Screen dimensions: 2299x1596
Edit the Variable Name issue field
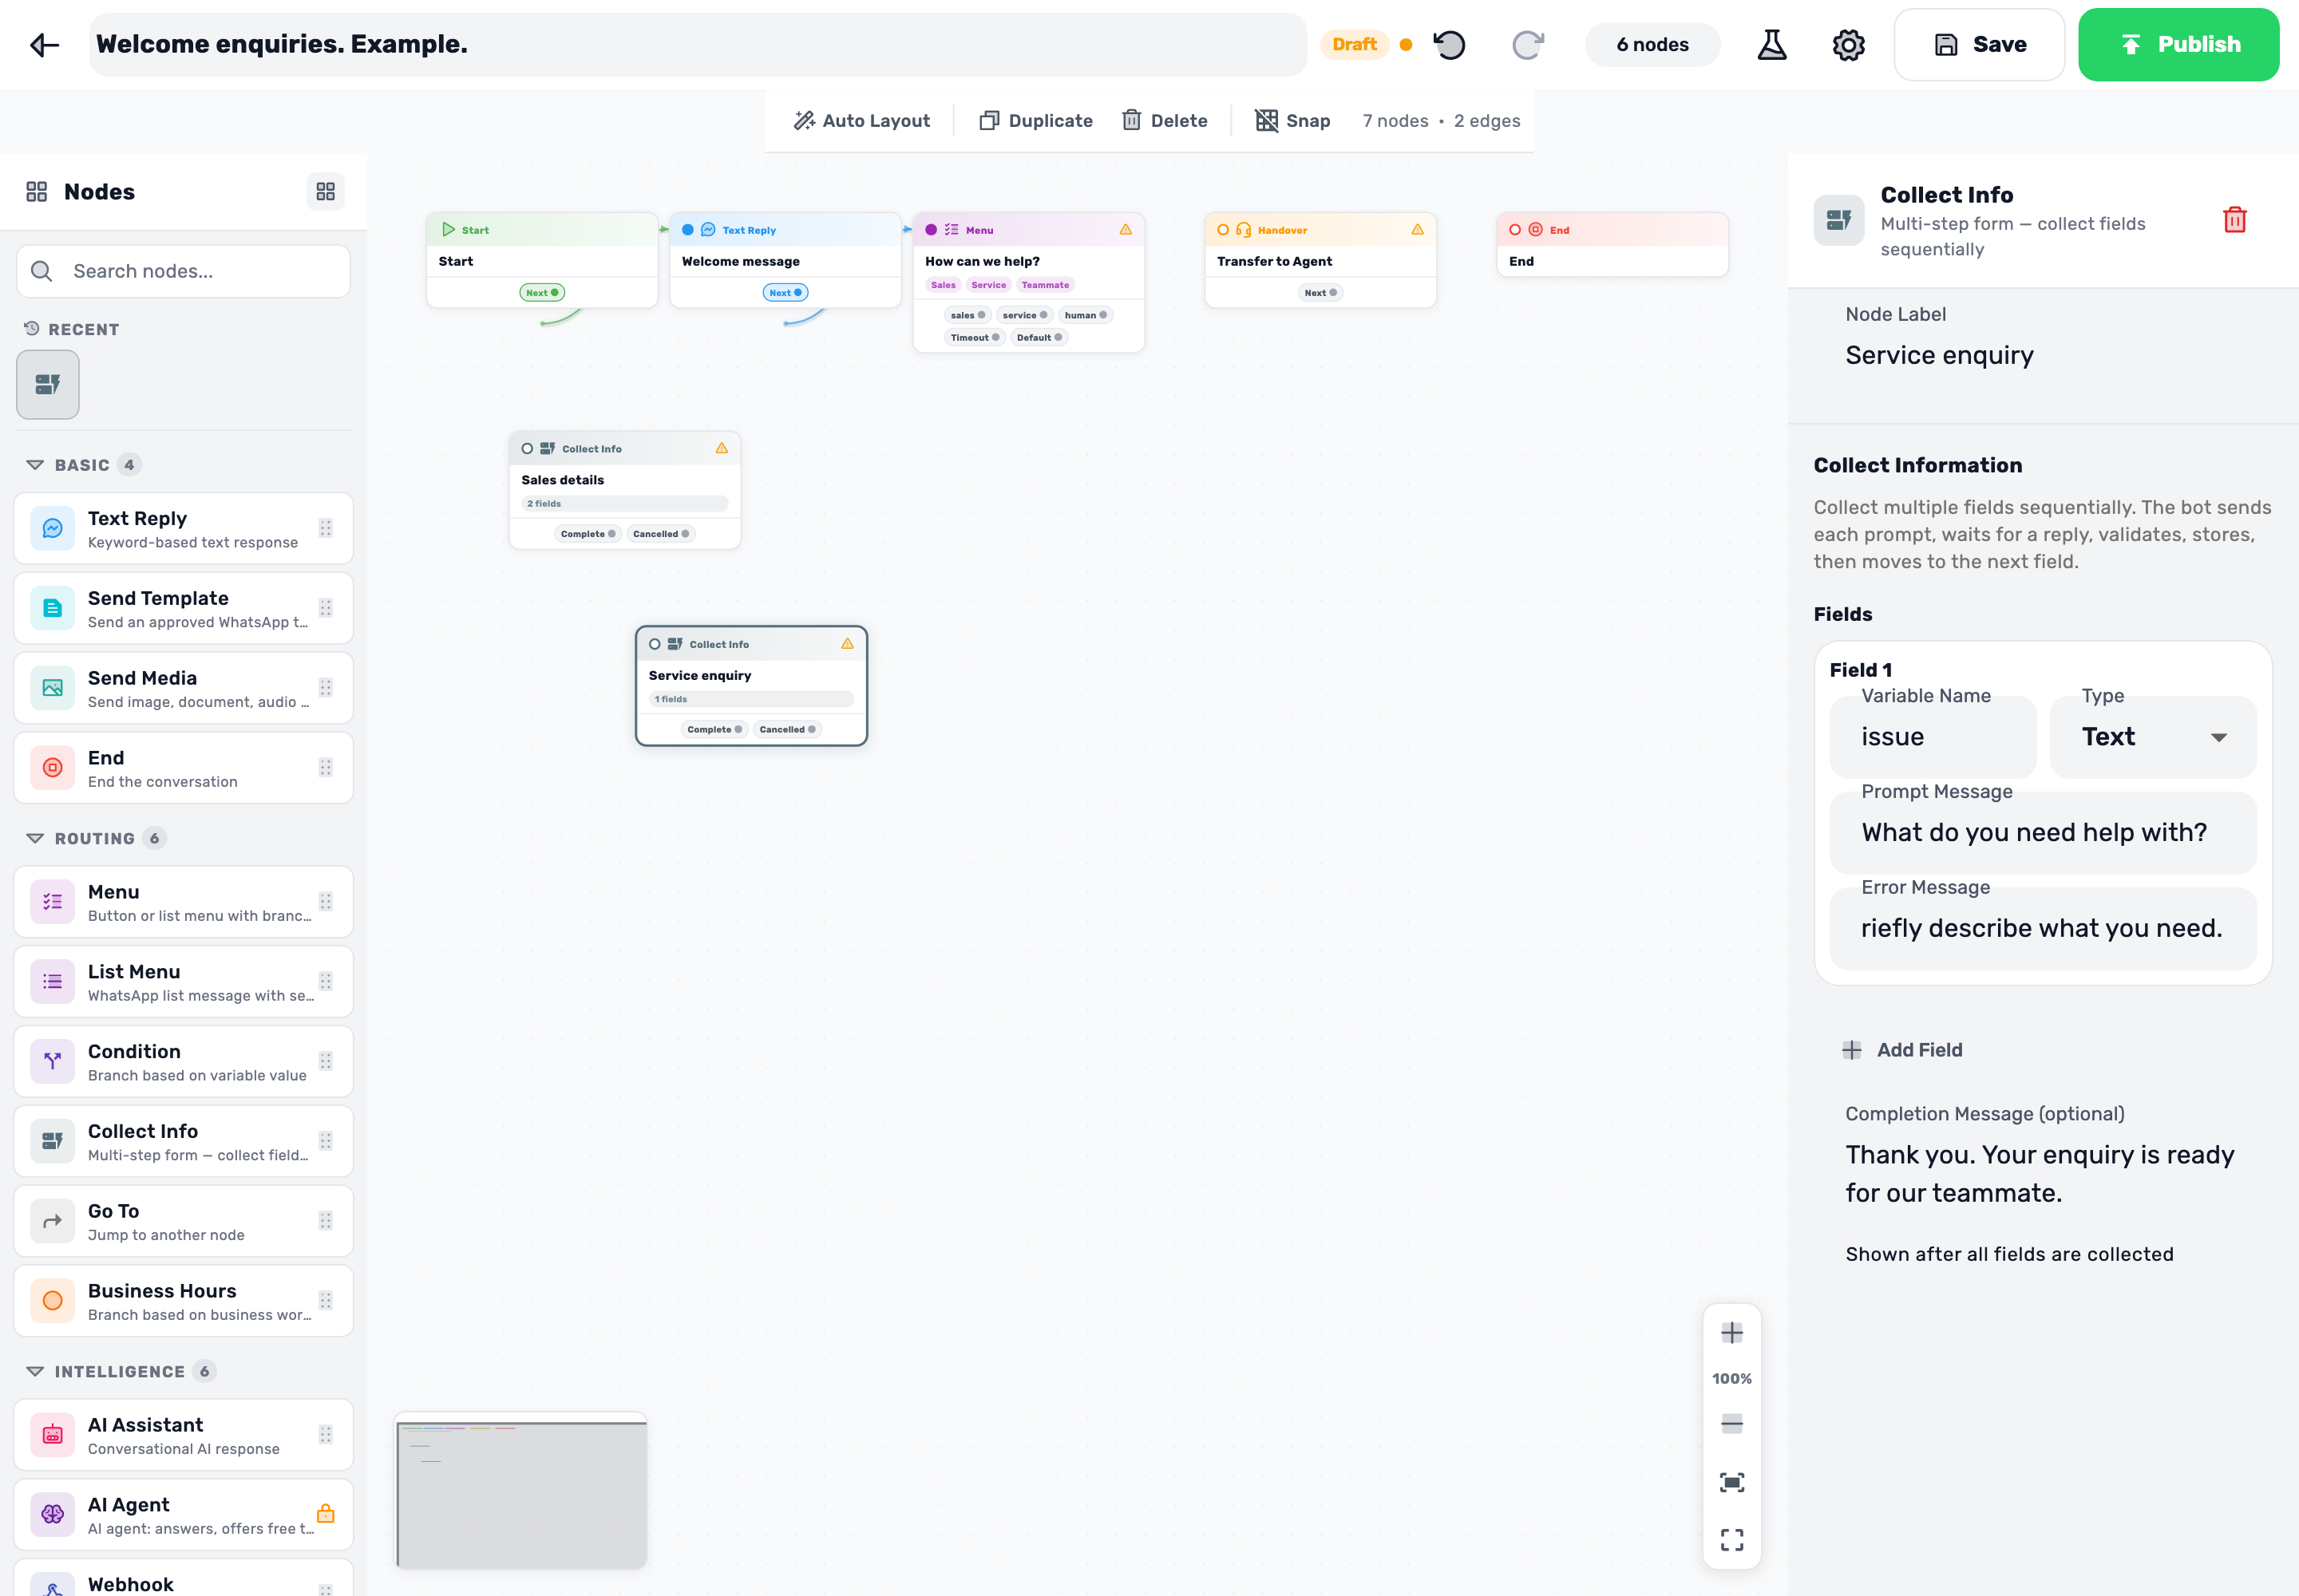coord(1933,737)
